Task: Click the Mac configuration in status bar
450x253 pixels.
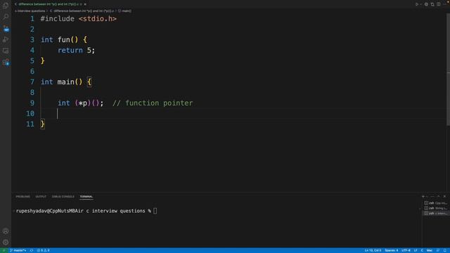Action: point(430,250)
